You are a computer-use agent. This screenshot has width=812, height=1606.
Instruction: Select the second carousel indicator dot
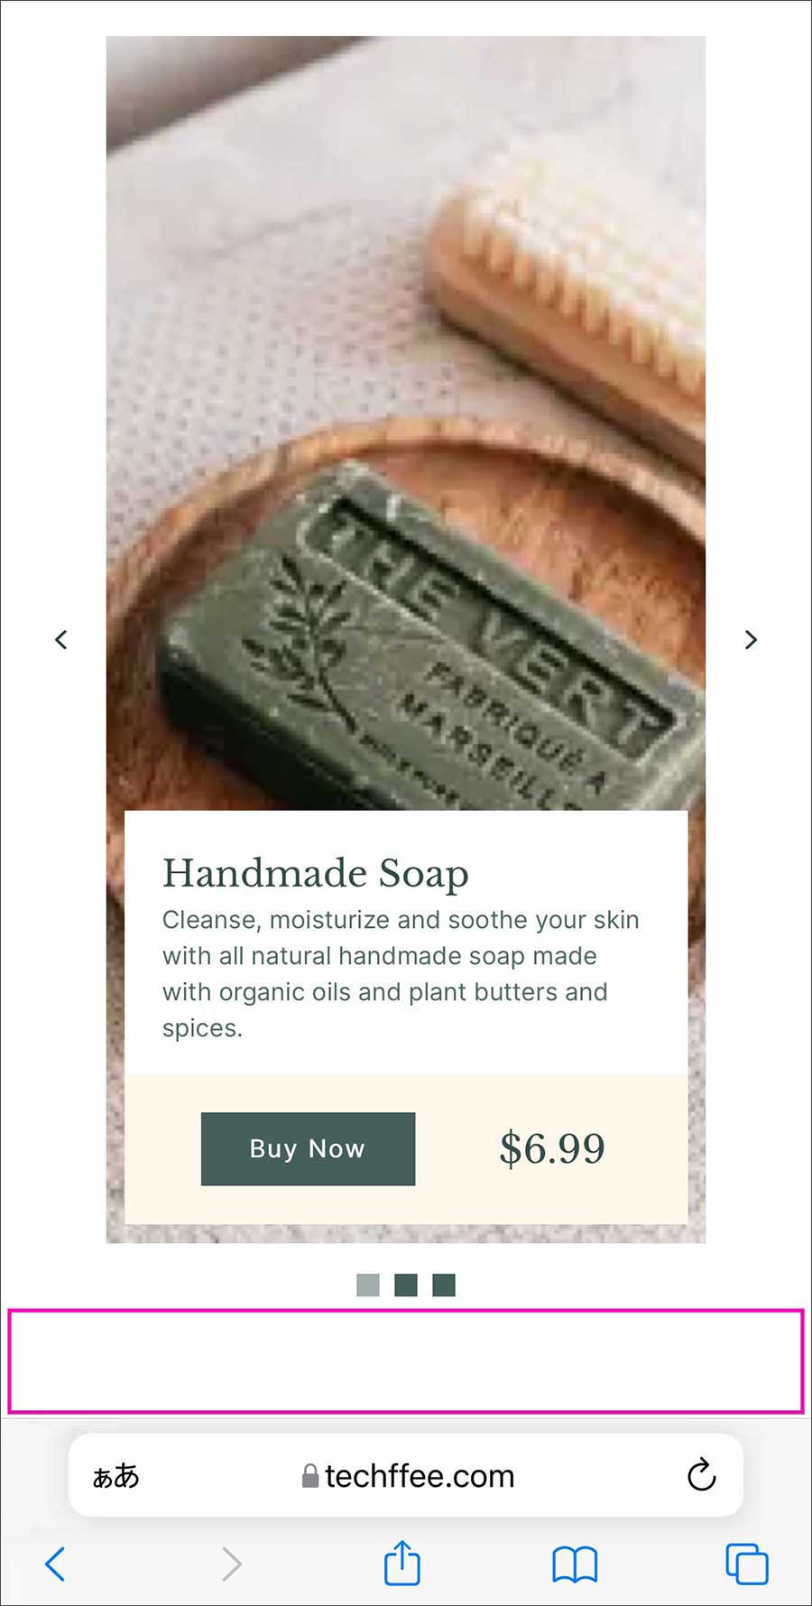click(x=406, y=1285)
